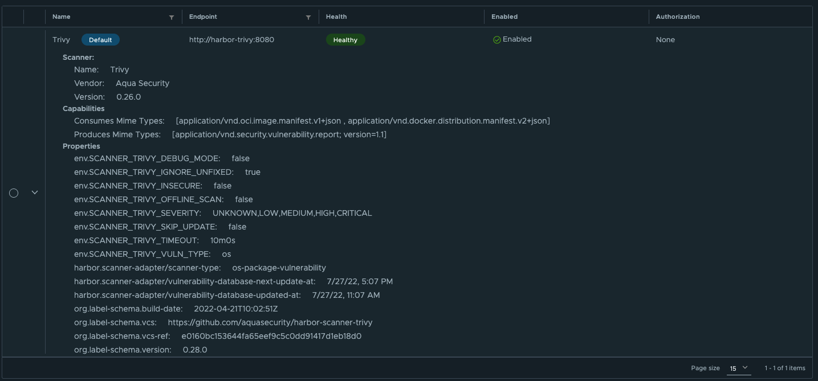Click the http://harbor-trivy:8080 endpoint link

coord(231,39)
